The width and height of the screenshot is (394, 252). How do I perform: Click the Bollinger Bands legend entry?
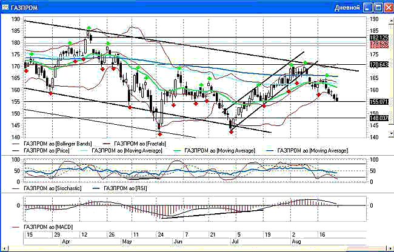52,144
